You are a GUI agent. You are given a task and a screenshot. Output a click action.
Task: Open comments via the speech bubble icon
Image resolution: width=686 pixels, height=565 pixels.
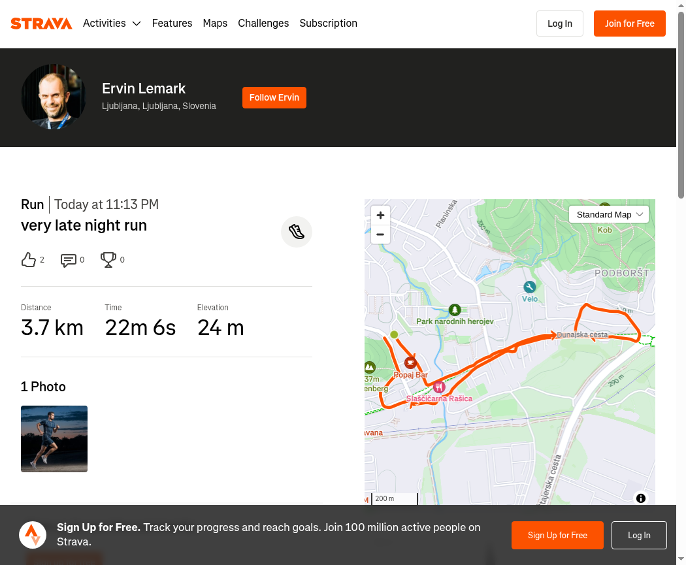pos(68,260)
